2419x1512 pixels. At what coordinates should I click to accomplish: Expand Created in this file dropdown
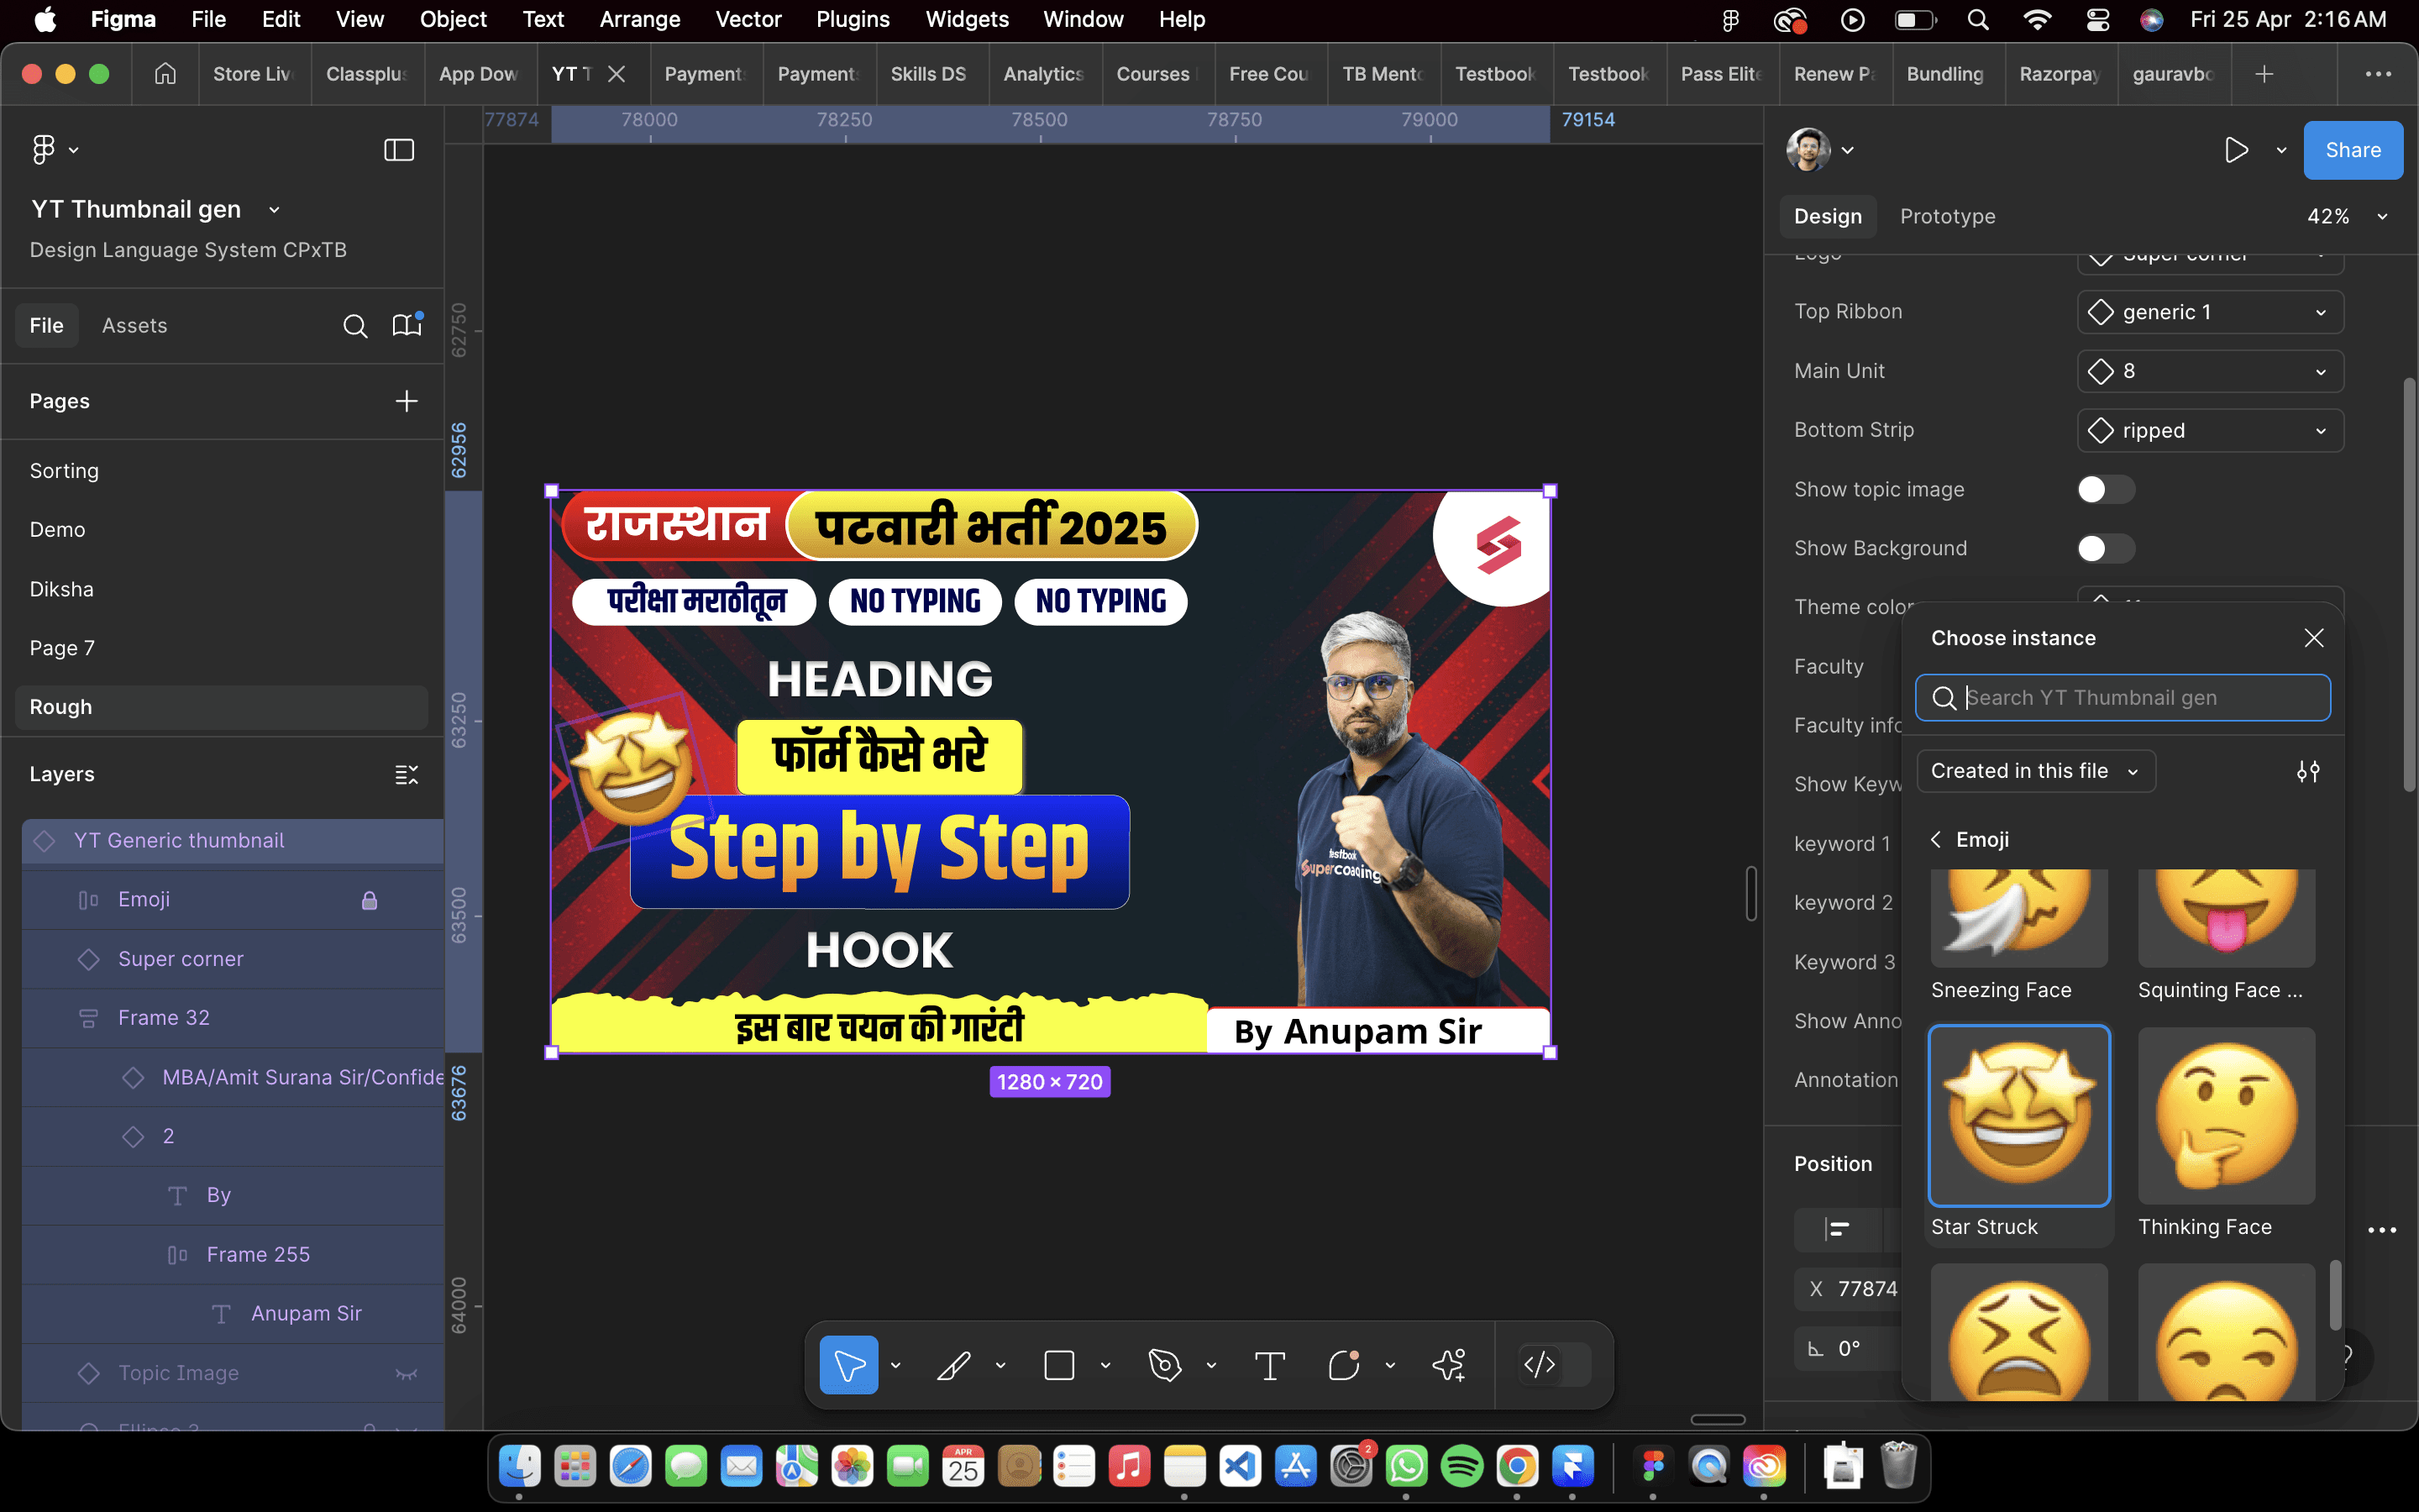click(x=2035, y=771)
